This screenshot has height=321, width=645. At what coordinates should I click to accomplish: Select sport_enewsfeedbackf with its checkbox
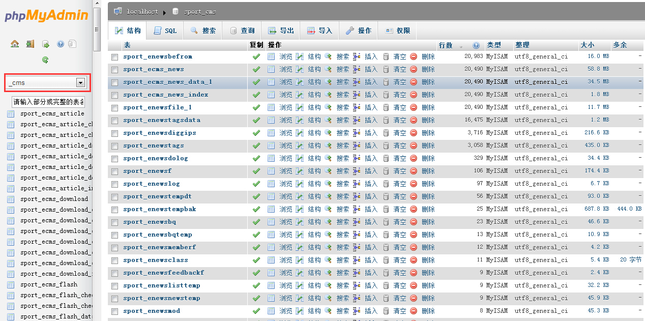(x=114, y=273)
